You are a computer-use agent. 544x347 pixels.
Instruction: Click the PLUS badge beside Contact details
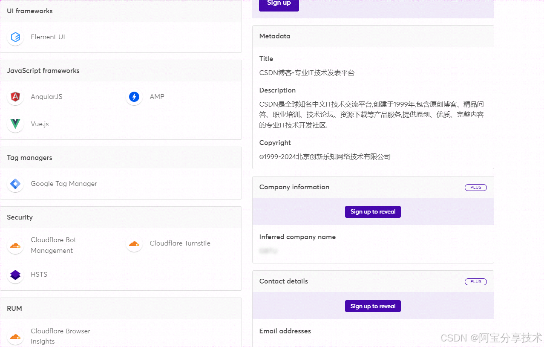476,282
